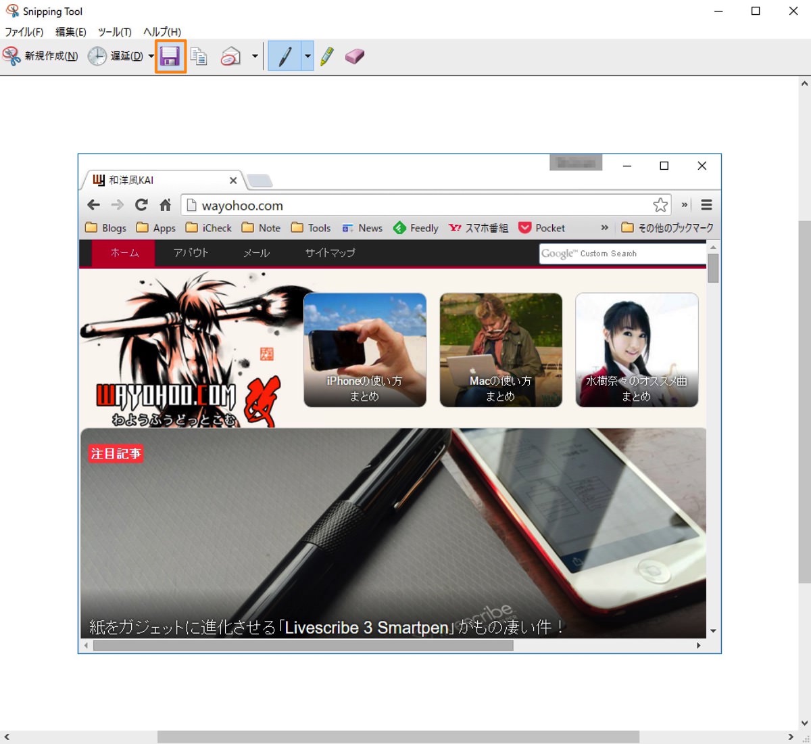811x744 pixels.
Task: Open the iPhoneの使い方まとめ thumbnail
Action: point(365,350)
